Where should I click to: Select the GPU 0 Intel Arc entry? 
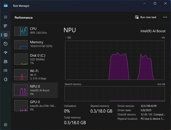coord(35,106)
